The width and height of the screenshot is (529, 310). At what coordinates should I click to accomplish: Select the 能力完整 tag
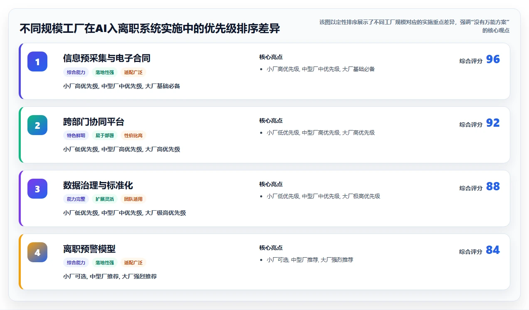pos(76,199)
